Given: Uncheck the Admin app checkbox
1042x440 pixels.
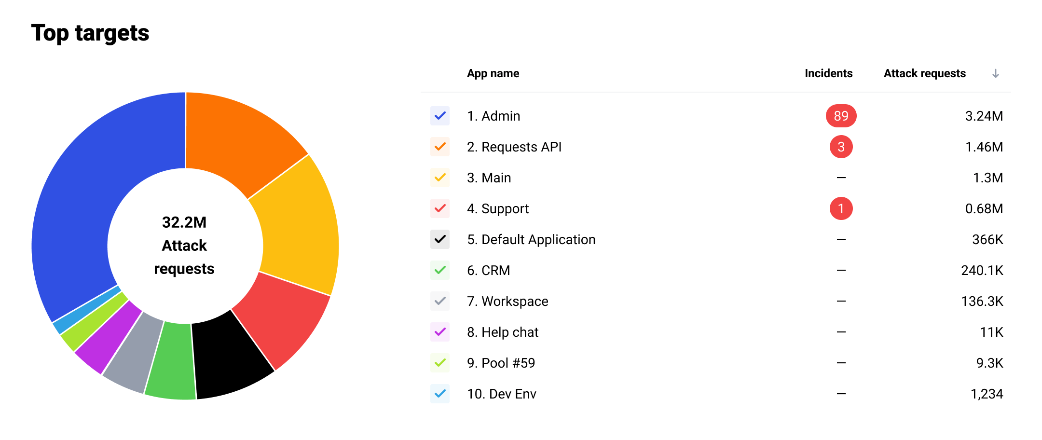Looking at the screenshot, I should pyautogui.click(x=440, y=116).
